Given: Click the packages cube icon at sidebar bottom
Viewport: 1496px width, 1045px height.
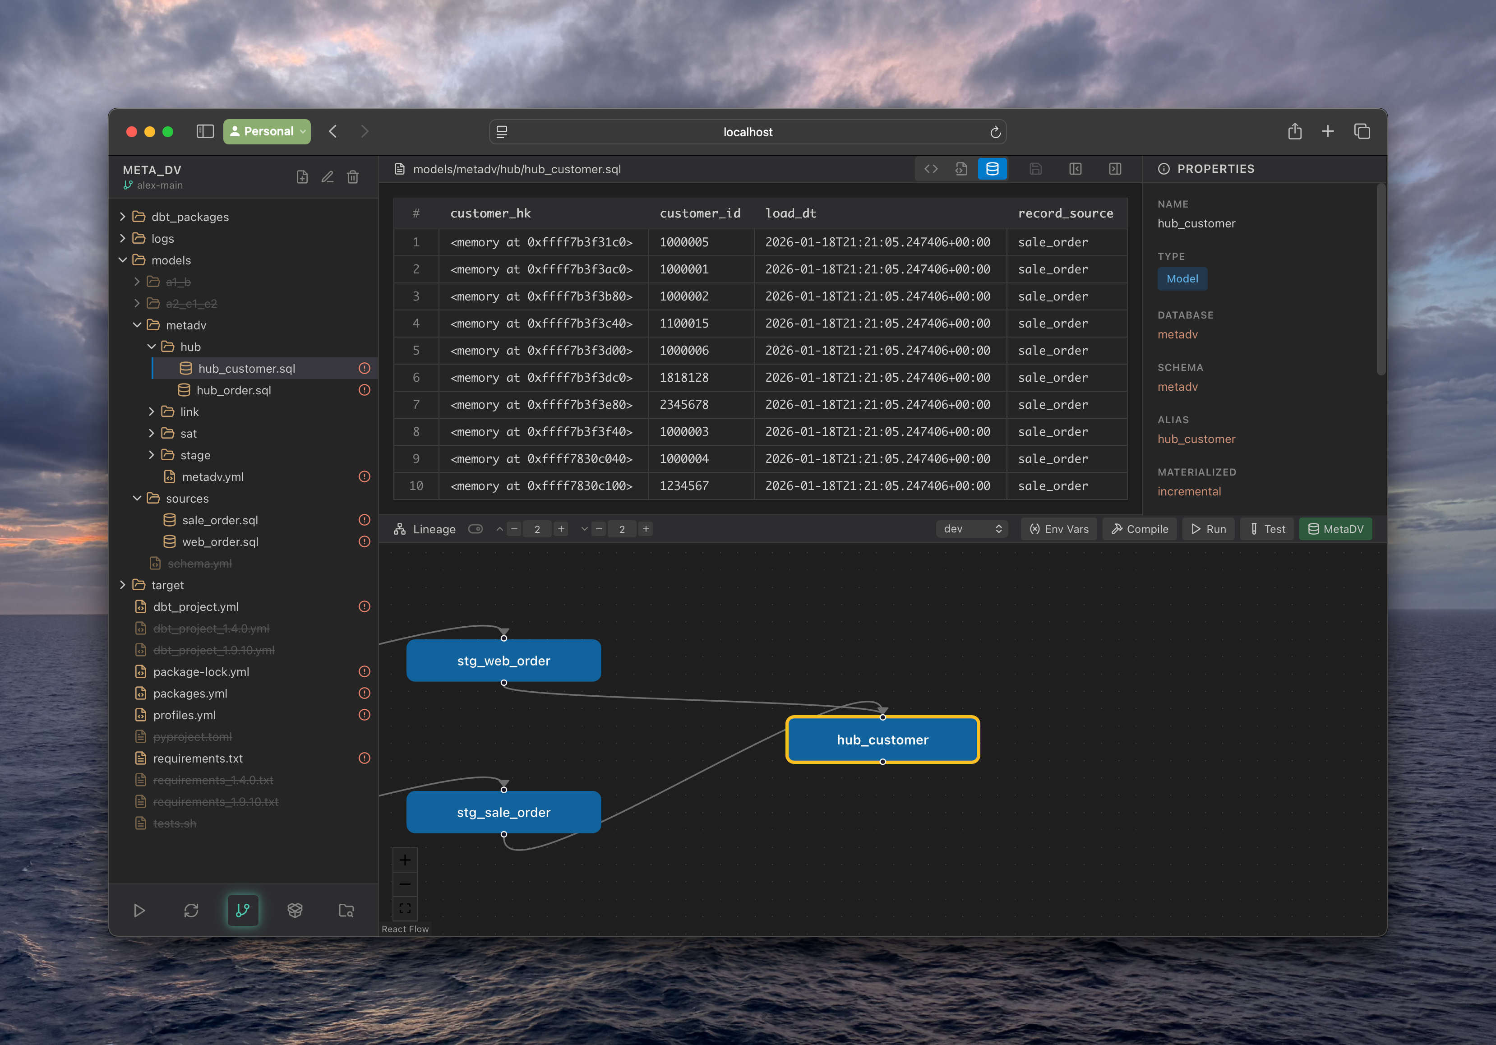Looking at the screenshot, I should (x=295, y=910).
